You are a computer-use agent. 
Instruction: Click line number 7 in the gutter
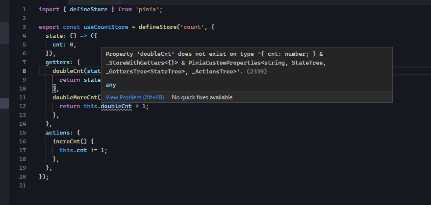click(24, 62)
